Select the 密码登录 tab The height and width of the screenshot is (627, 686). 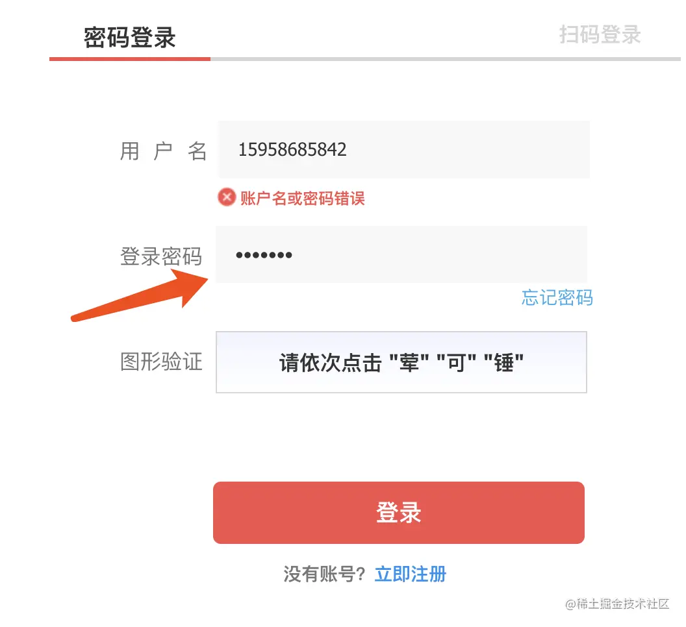point(129,37)
